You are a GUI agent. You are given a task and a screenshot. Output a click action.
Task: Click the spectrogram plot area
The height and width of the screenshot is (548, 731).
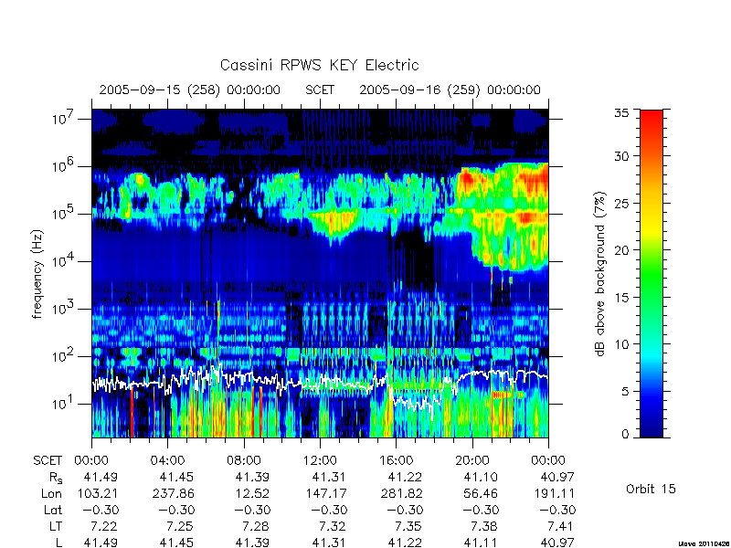tap(320, 273)
